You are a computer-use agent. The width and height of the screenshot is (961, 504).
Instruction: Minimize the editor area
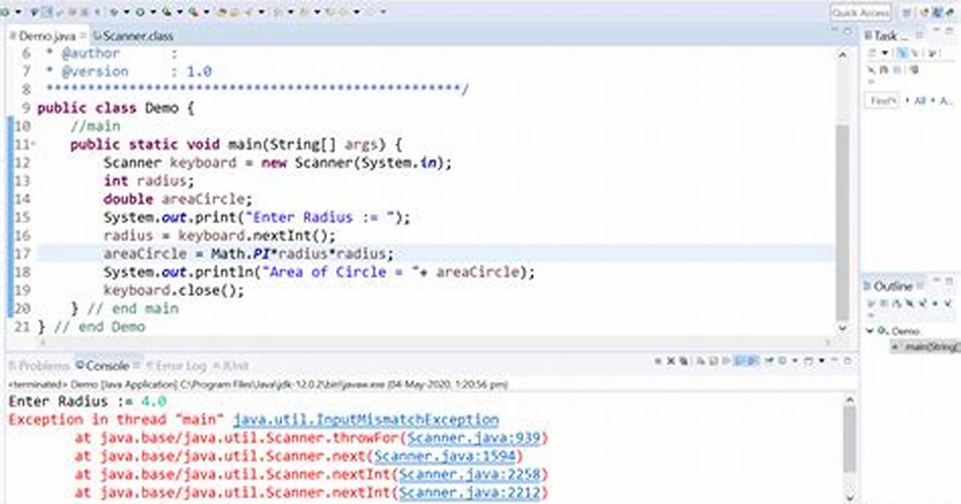point(834,30)
